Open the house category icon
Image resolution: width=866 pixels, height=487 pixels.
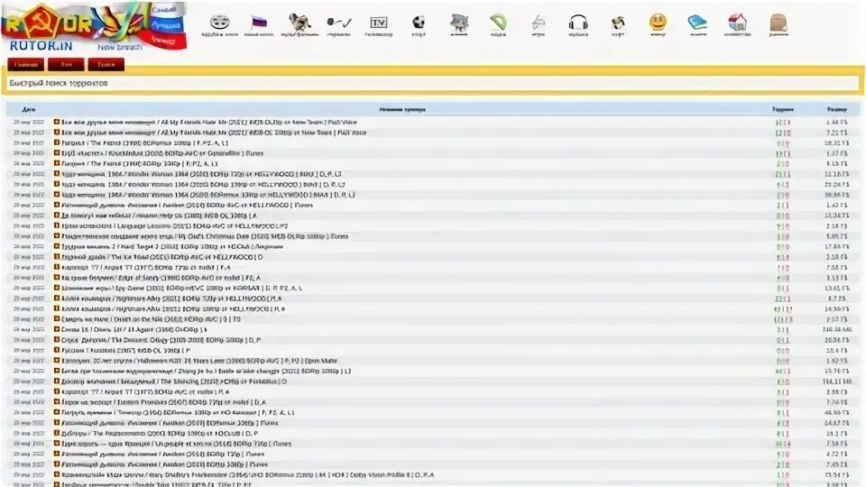pyautogui.click(x=737, y=23)
